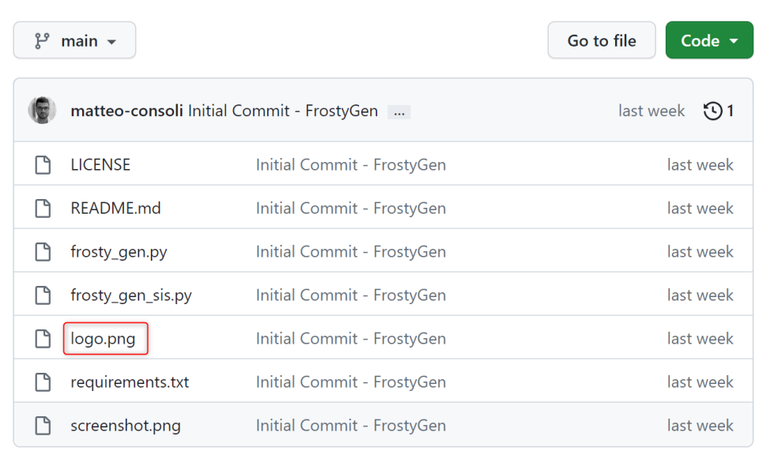
Task: Click the file icon next to frosty_gen.py
Action: [x=43, y=250]
